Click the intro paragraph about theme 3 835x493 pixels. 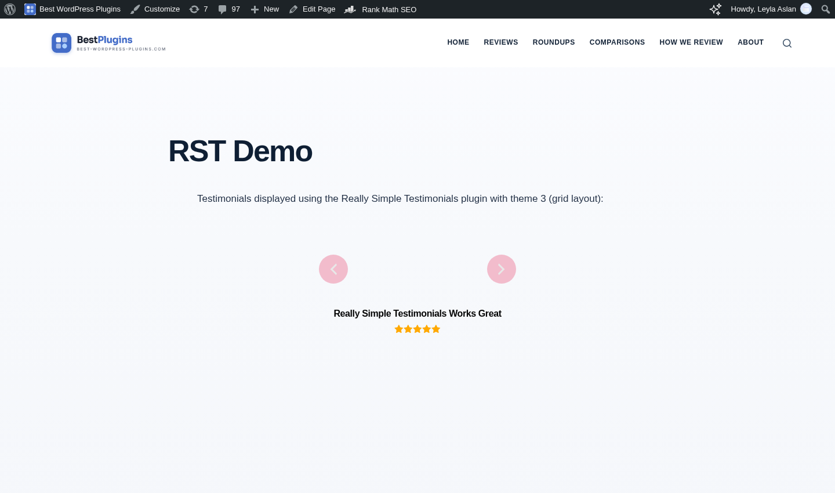400,198
